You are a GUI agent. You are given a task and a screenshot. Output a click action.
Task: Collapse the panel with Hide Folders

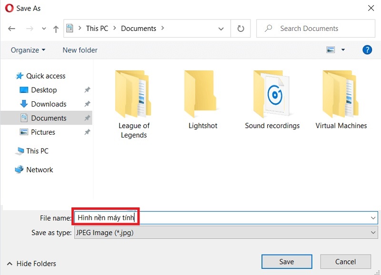pyautogui.click(x=31, y=264)
